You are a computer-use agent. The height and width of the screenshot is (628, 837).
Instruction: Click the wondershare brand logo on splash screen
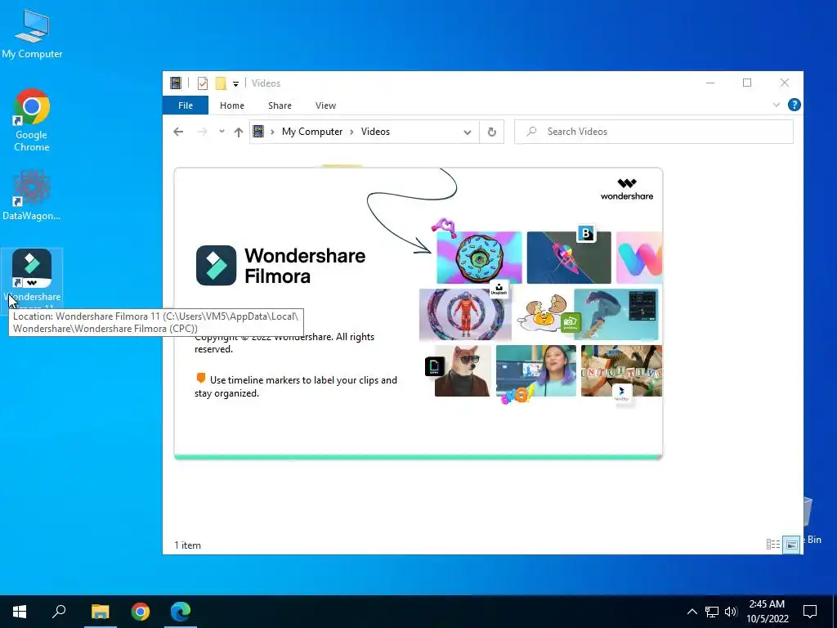pos(627,189)
